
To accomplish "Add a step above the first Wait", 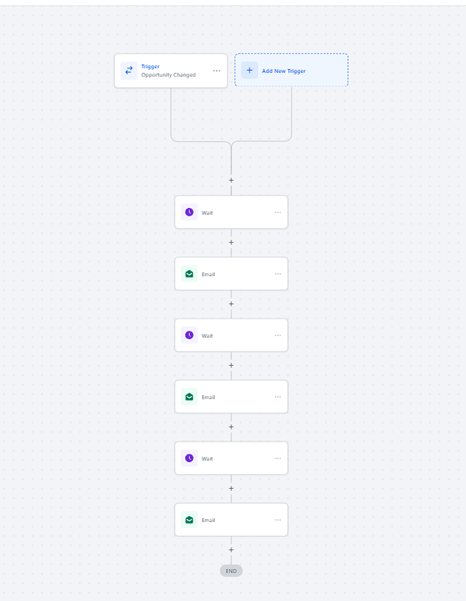I will 231,181.
